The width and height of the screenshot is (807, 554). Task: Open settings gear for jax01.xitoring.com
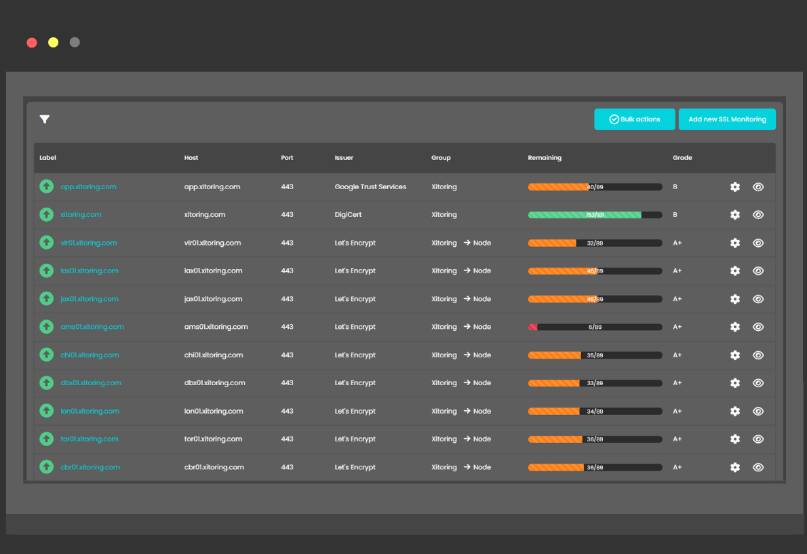coord(735,299)
